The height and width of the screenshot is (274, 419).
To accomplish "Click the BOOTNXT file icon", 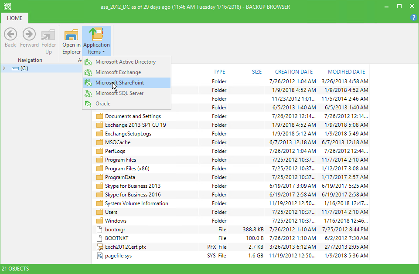I will (99, 238).
